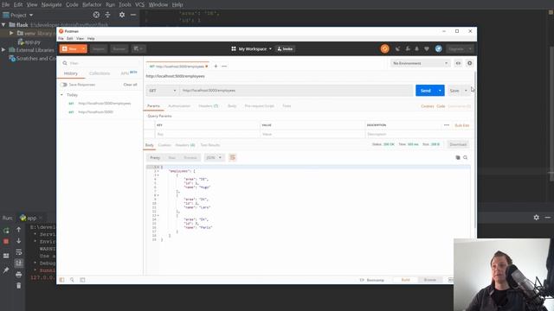Open the wrench settings icon in Postman header

click(x=408, y=48)
